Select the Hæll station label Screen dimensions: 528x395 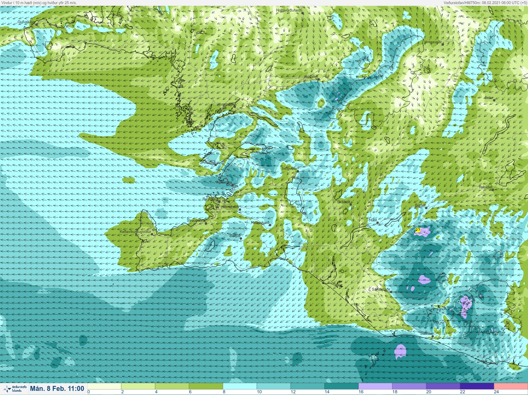click(373, 220)
